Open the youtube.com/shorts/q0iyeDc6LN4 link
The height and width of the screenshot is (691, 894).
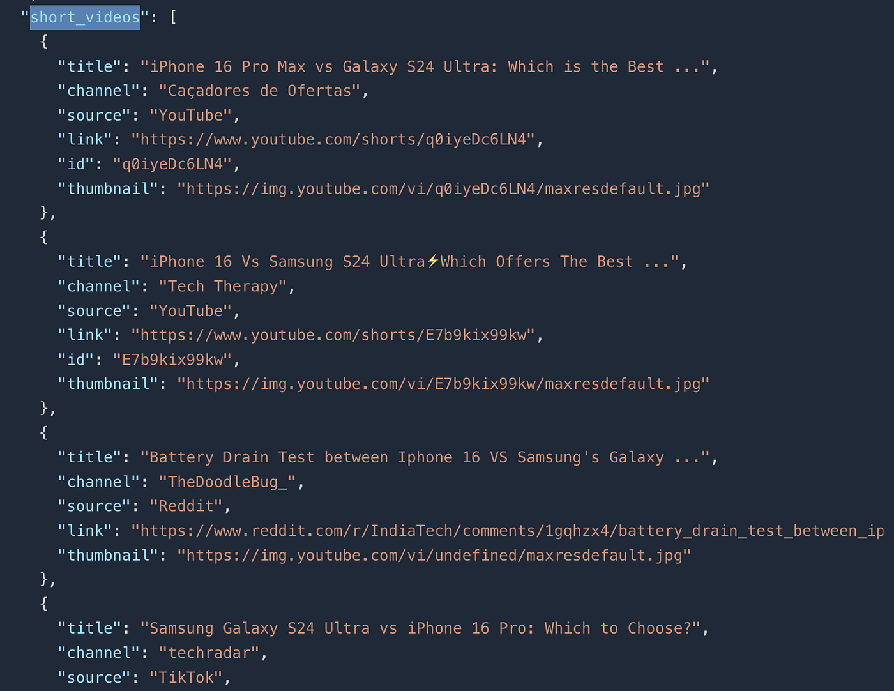(333, 139)
